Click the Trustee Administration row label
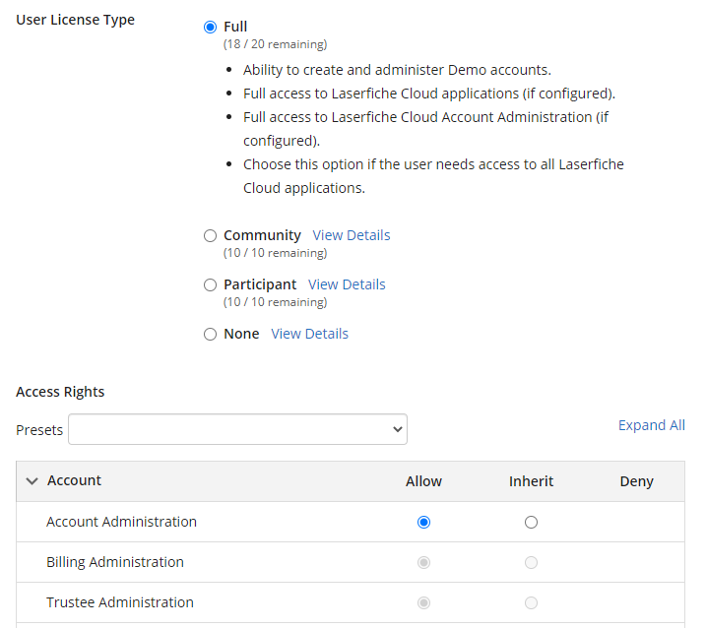Viewport: 706px width, 628px height. coord(120,602)
